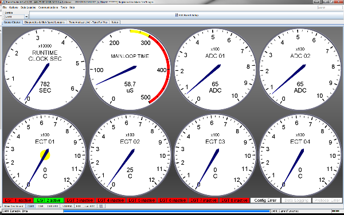The height and width of the screenshot is (215, 344).
Task: Switch to the Main Dashboard bottom tab
Action: [x=14, y=206]
